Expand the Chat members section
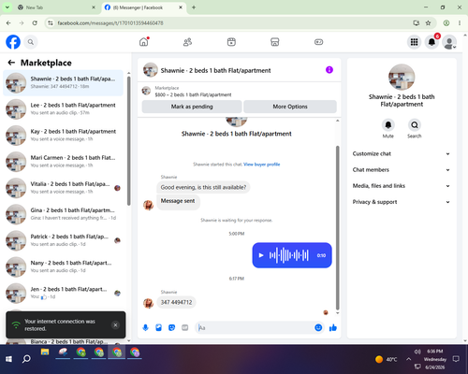468x374 pixels. 402,170
